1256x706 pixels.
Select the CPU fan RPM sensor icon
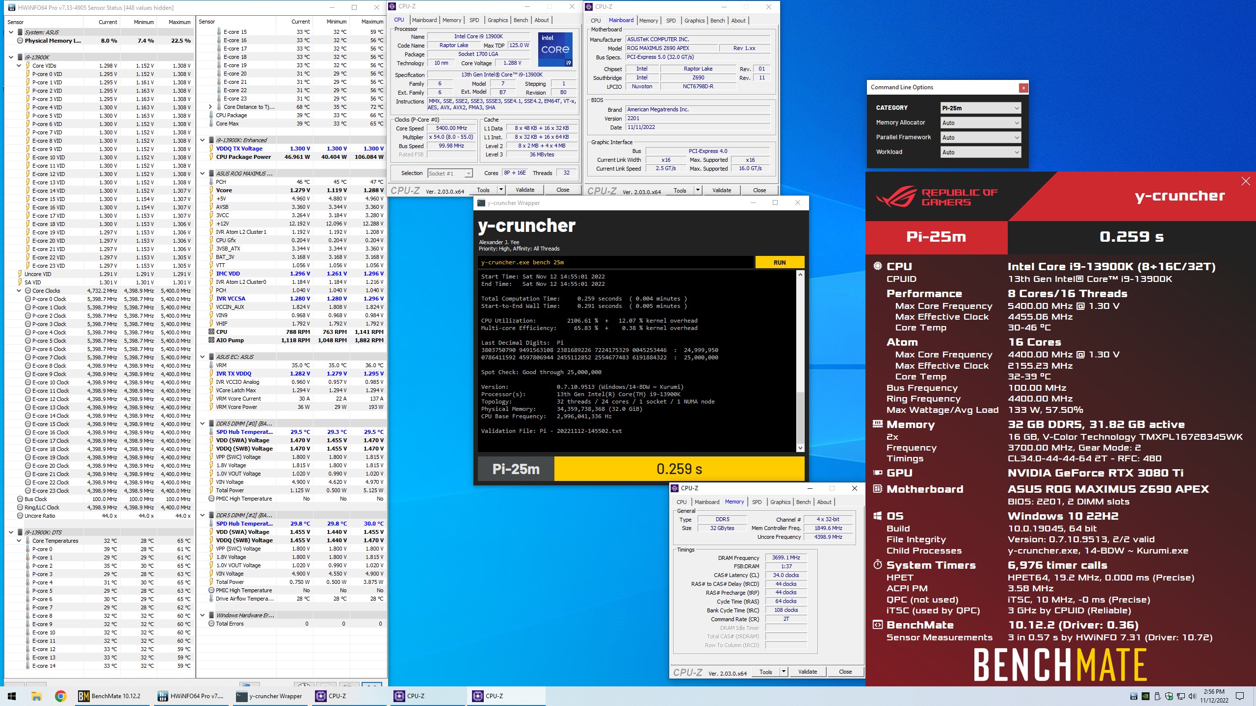pyautogui.click(x=211, y=332)
